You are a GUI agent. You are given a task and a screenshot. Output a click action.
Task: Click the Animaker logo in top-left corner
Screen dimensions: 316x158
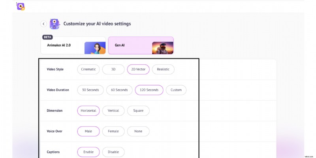21,6
